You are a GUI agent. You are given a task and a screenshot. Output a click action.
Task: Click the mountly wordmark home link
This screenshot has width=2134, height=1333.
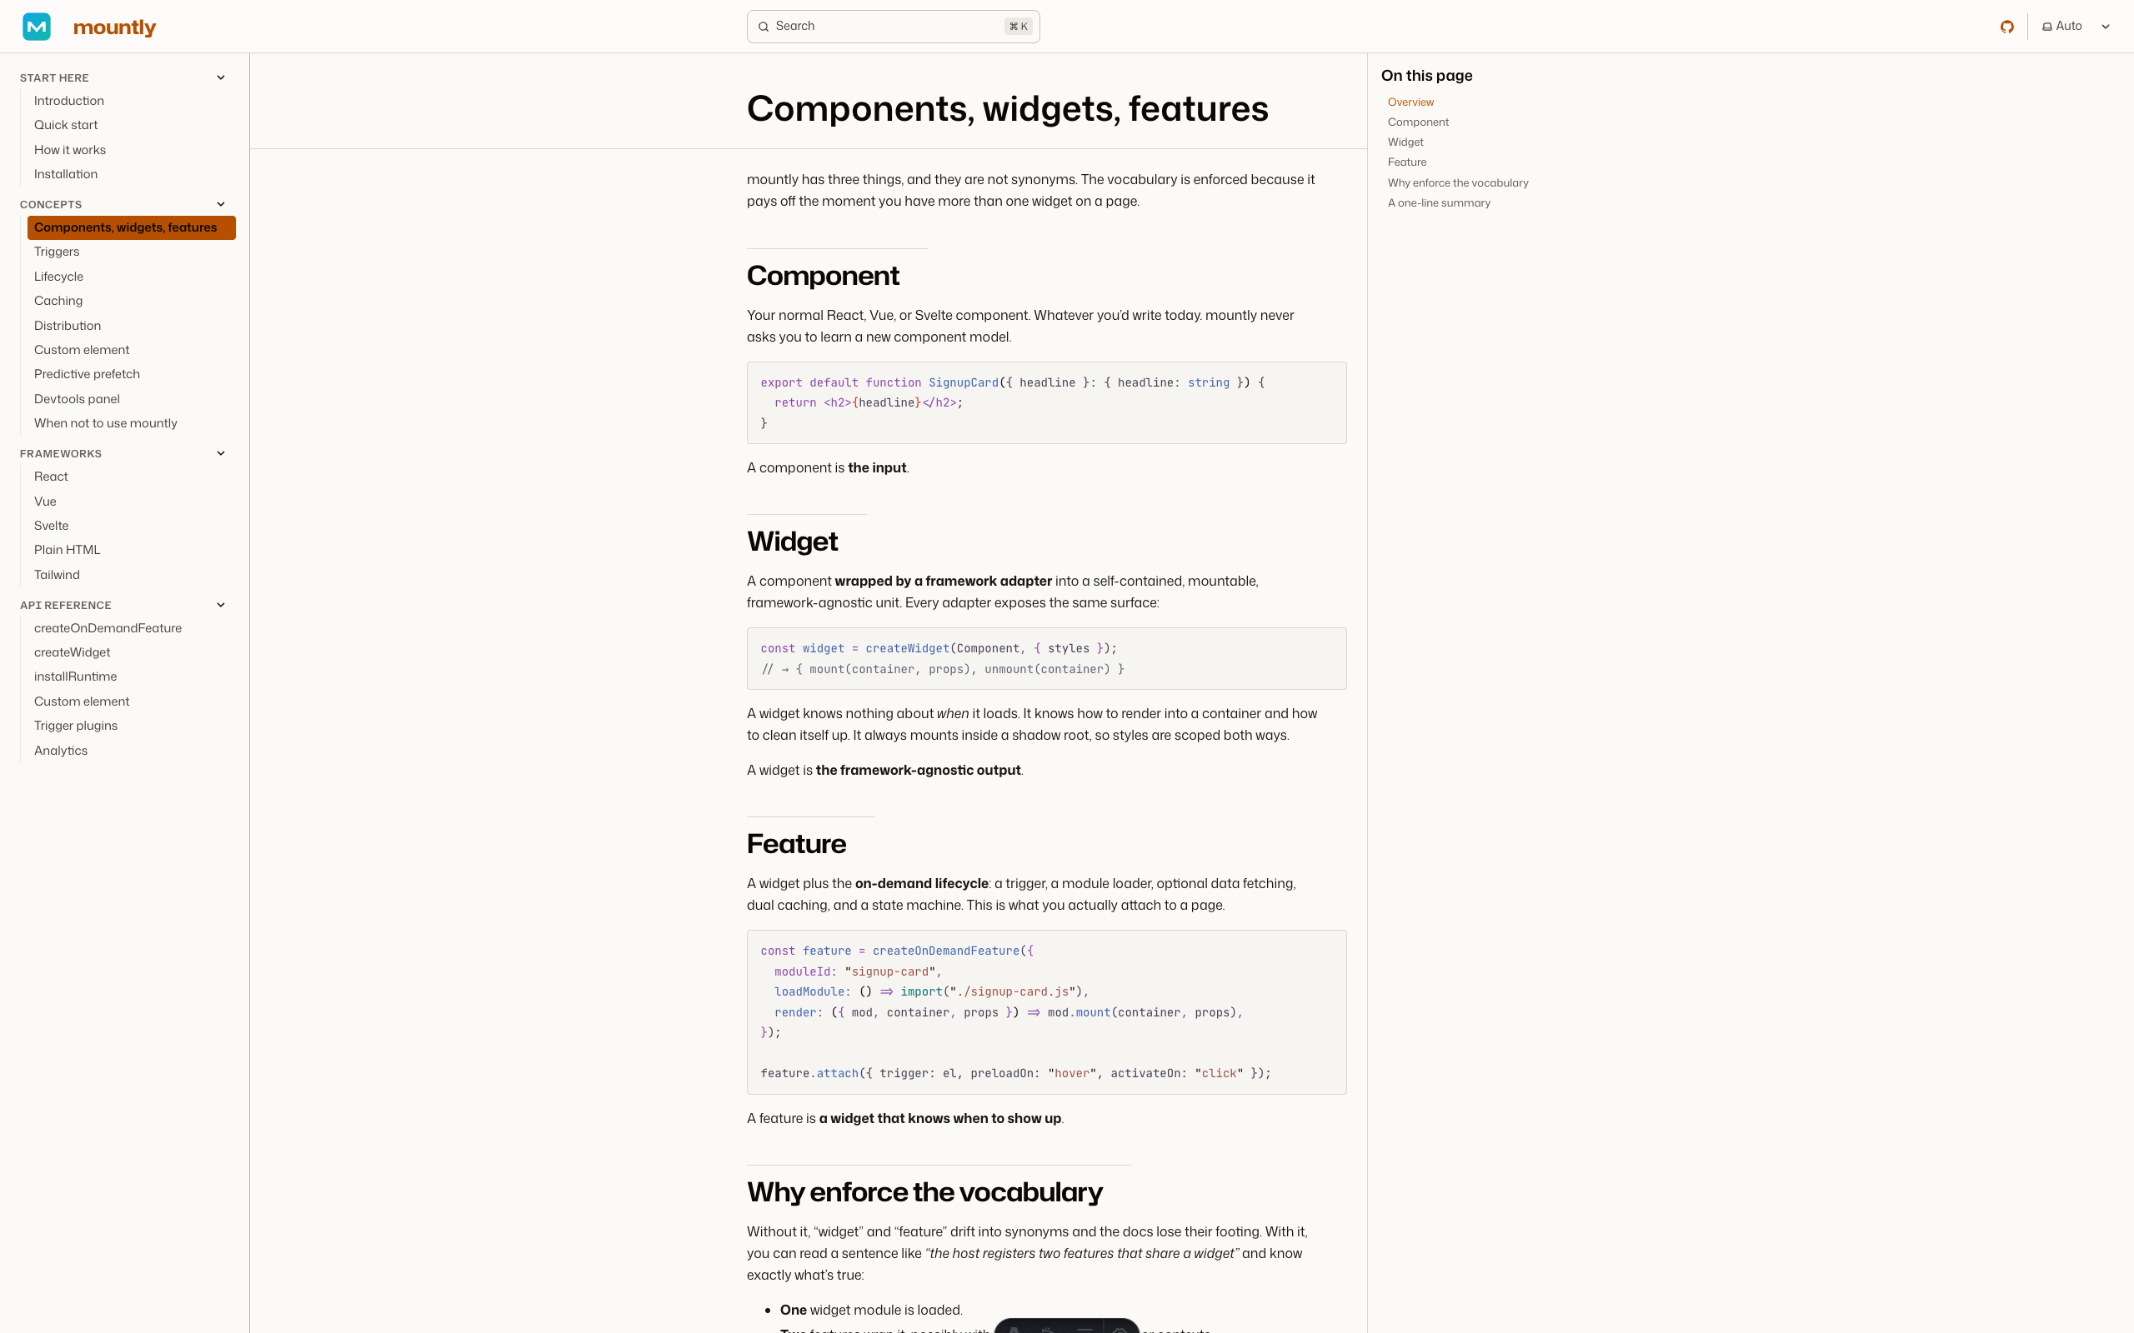click(x=115, y=27)
